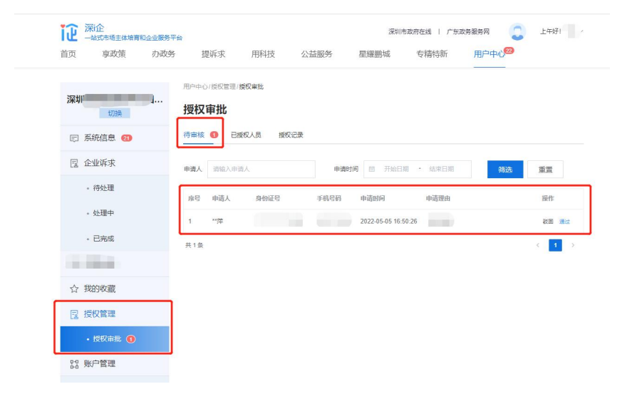Click the 申请理由 column header
The height and width of the screenshot is (399, 622).
click(438, 198)
